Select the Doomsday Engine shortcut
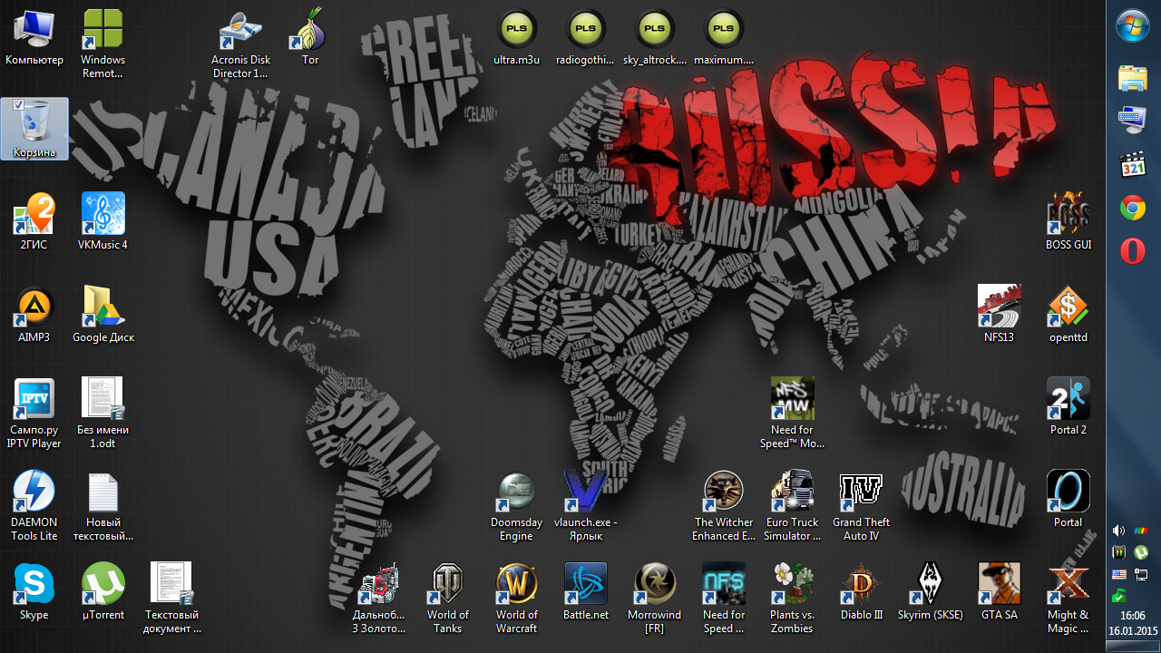 516,506
